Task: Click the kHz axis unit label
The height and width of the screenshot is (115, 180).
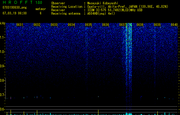Action: pos(3,23)
